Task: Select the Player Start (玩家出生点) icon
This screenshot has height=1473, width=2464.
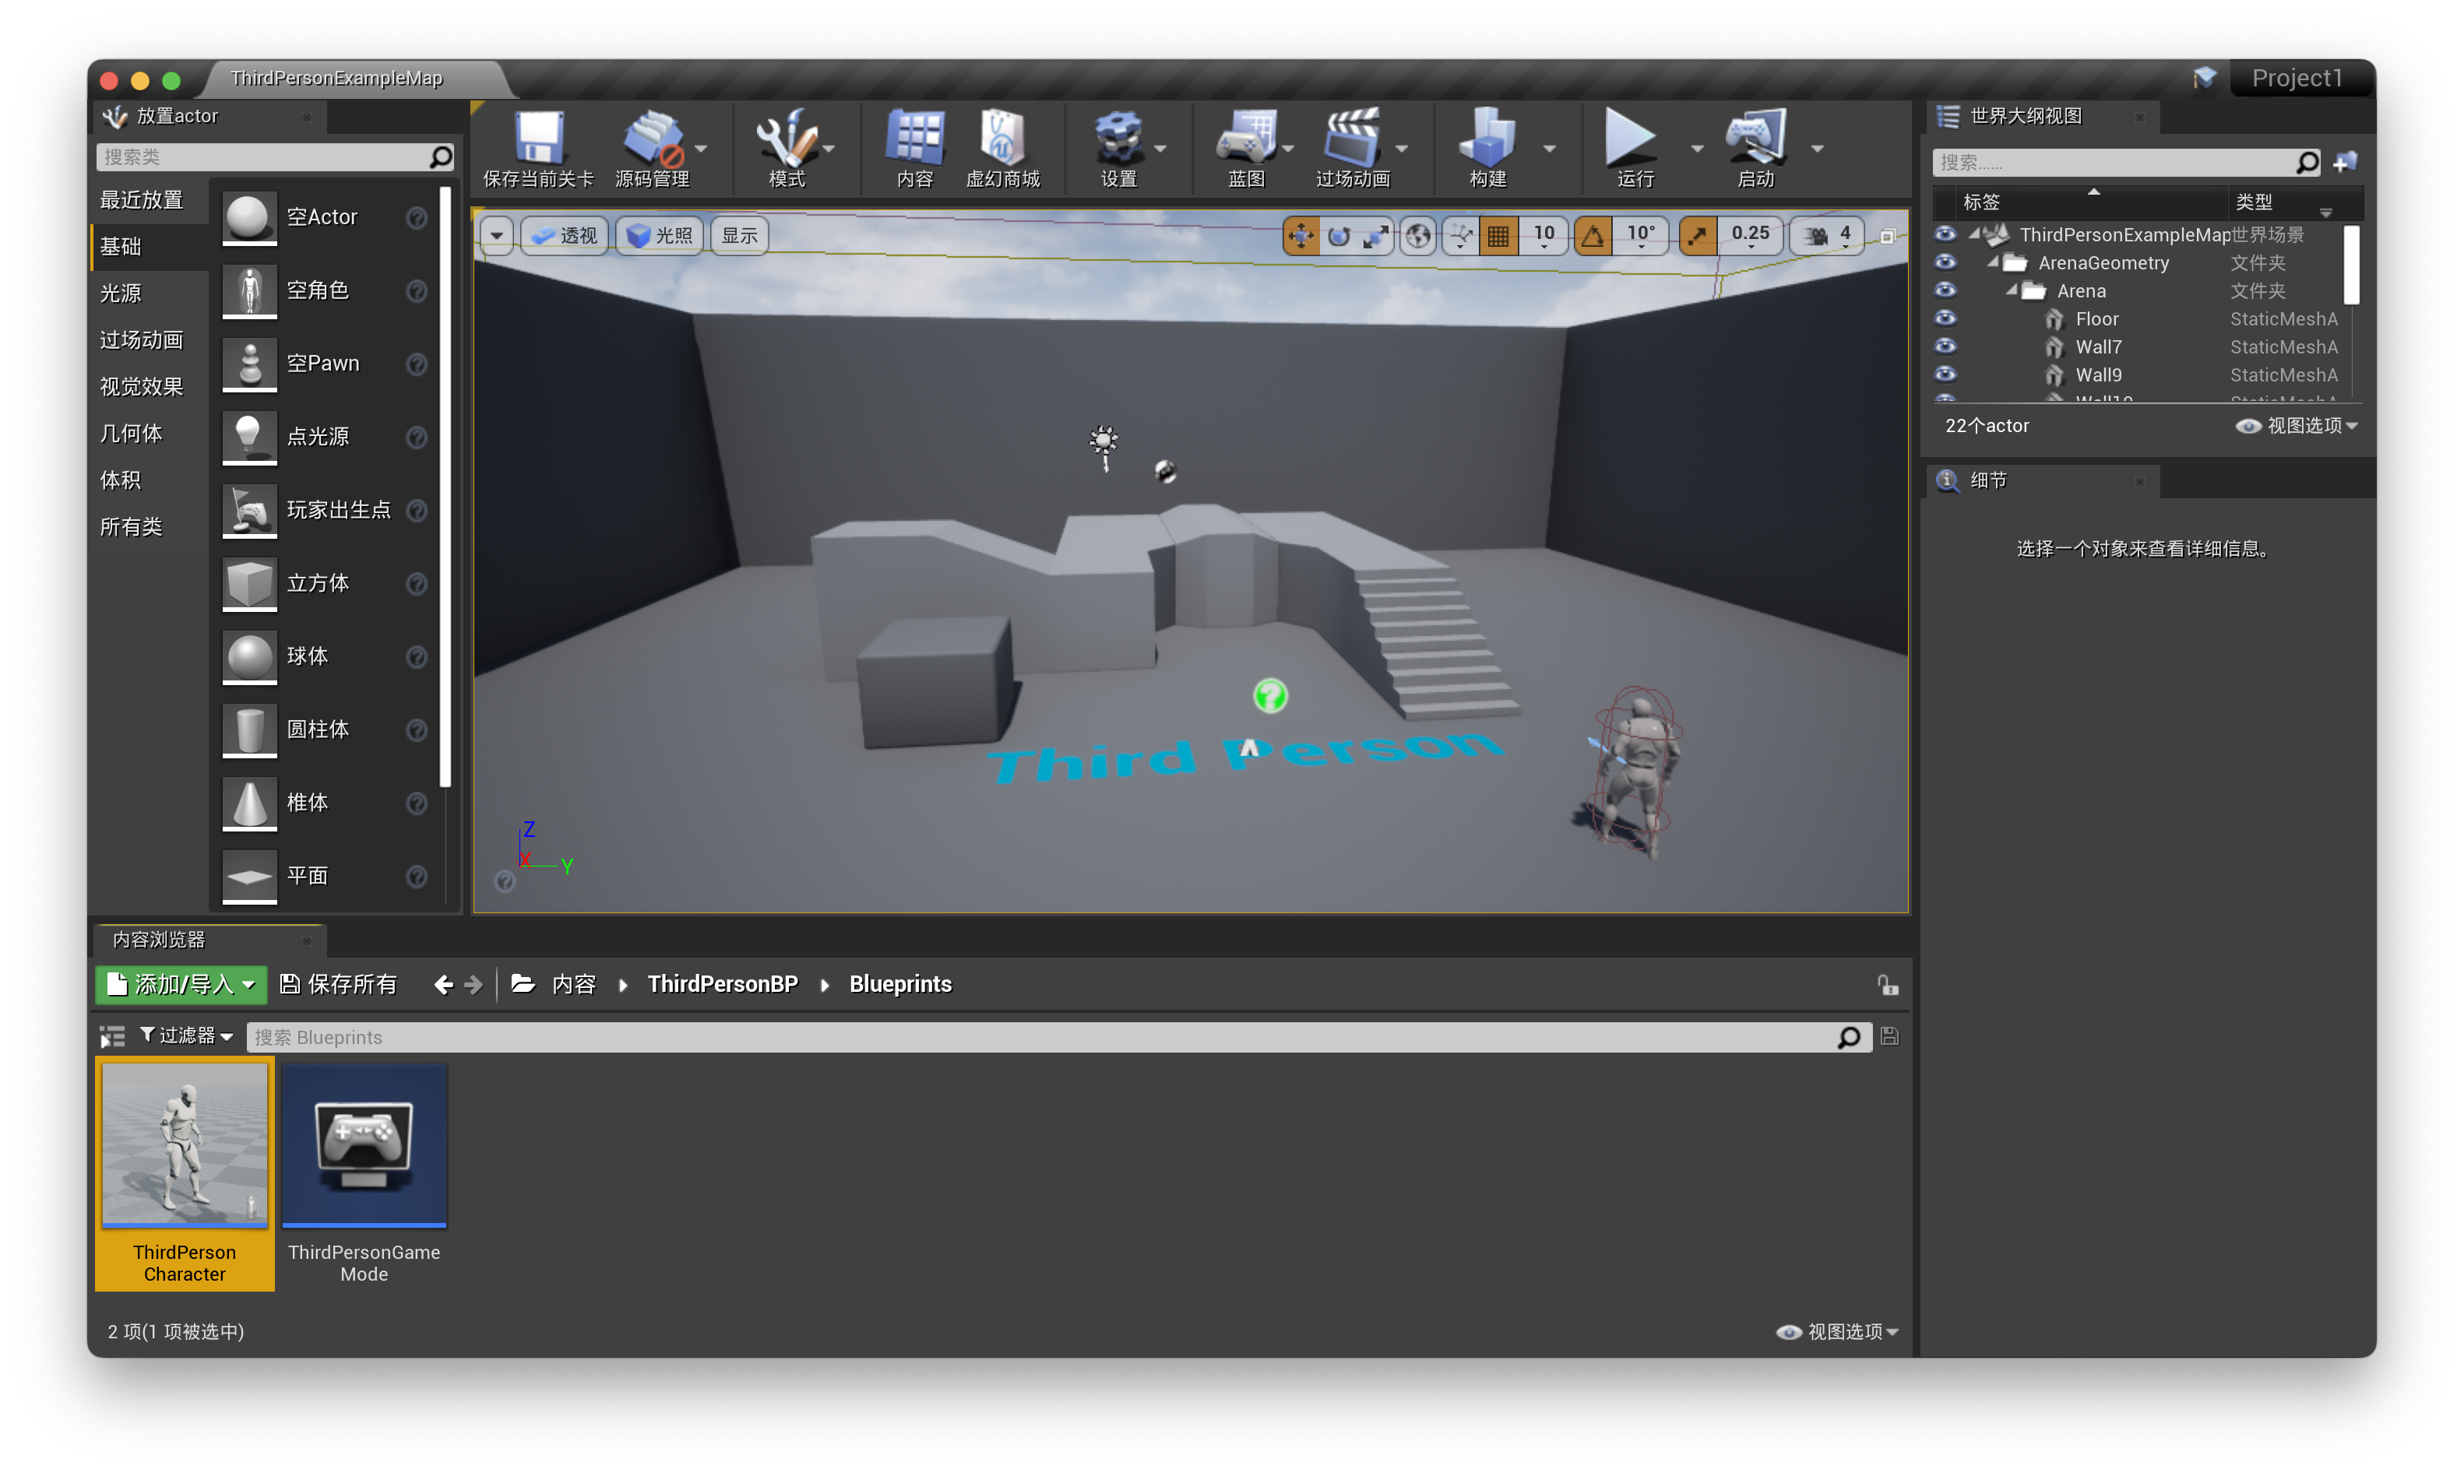Action: pyautogui.click(x=249, y=510)
